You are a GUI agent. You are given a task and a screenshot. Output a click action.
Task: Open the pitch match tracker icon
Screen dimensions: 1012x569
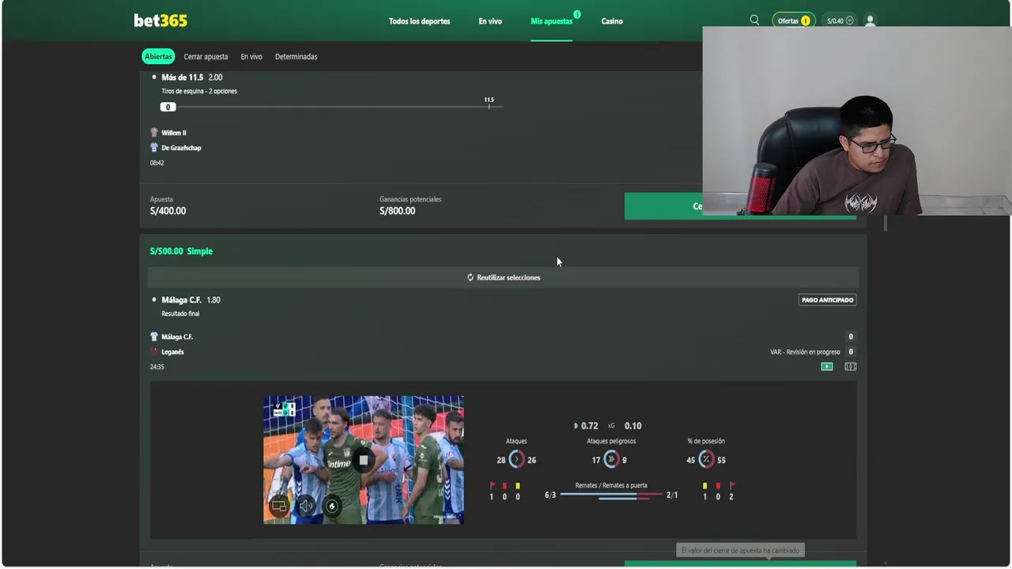pos(851,367)
